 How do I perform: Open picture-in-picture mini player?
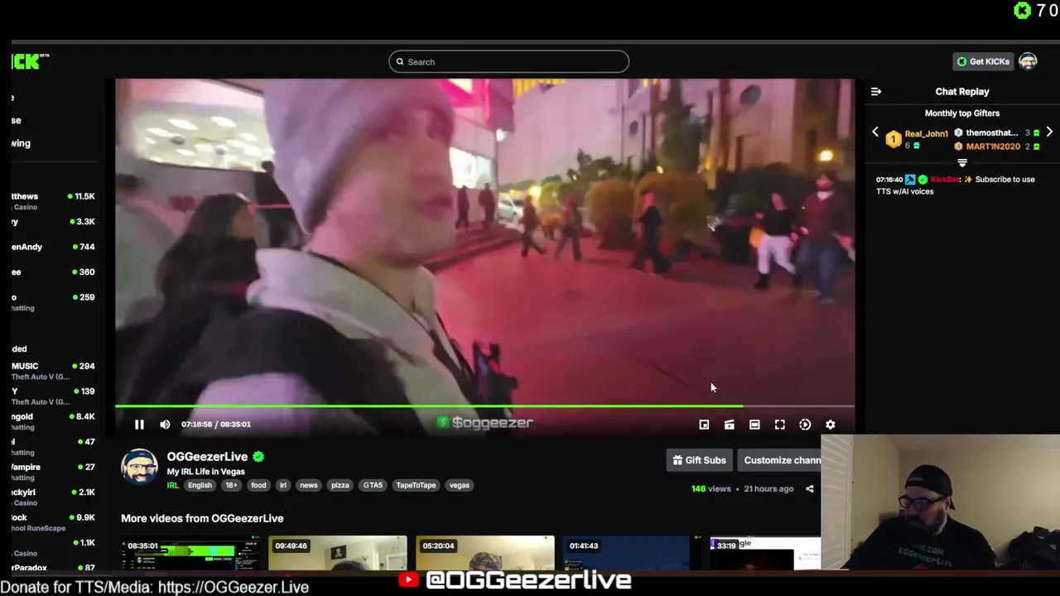pyautogui.click(x=704, y=425)
